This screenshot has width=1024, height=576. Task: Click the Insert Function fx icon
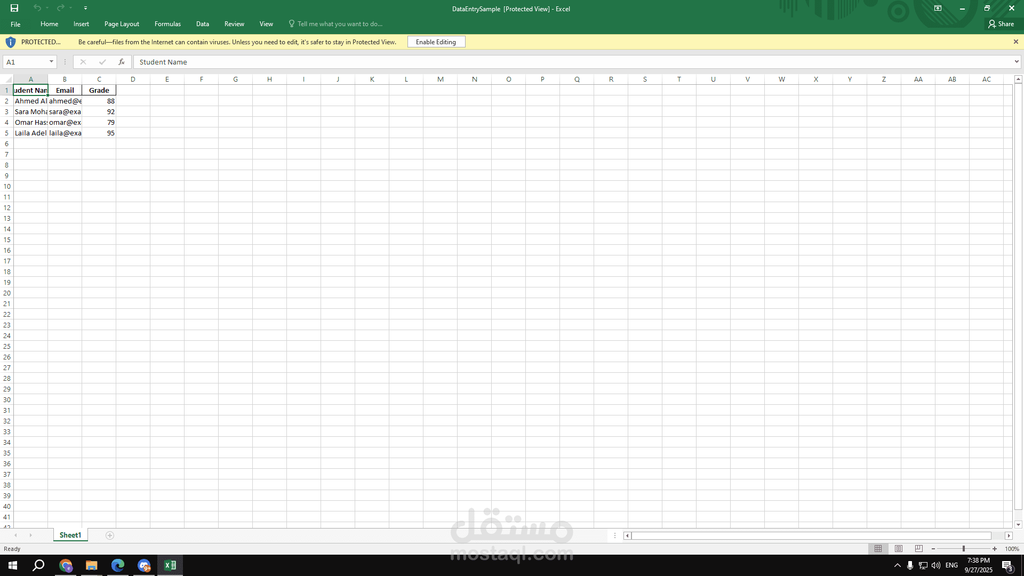(x=122, y=62)
